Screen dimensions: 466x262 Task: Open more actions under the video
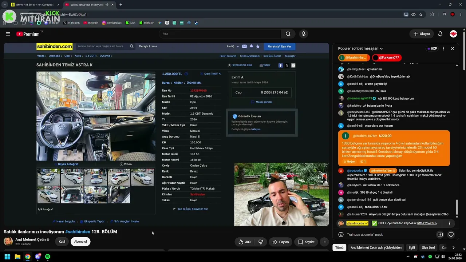[x=324, y=242]
